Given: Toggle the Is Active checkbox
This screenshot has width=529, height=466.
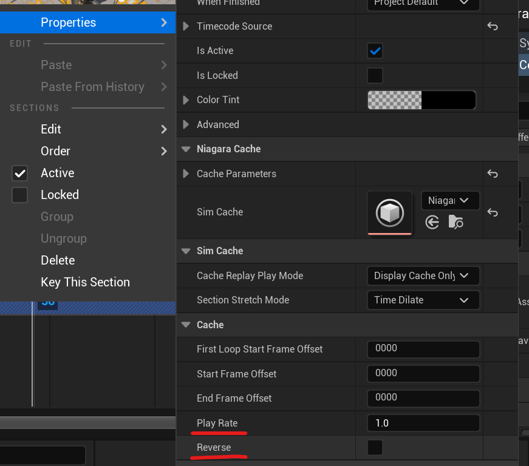Looking at the screenshot, I should point(375,51).
